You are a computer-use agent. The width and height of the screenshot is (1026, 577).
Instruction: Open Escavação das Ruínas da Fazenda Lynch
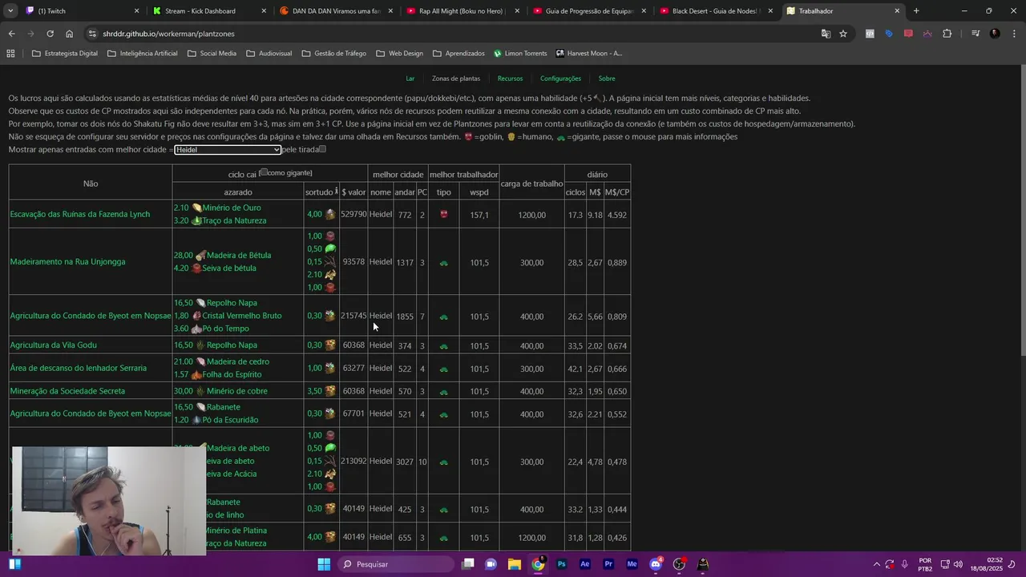point(80,214)
